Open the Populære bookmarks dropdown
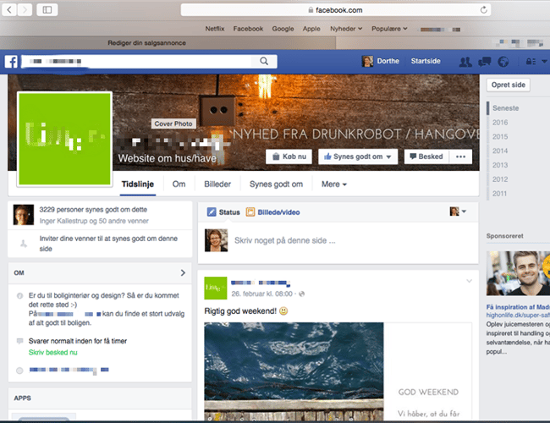This screenshot has width=550, height=423. pos(389,29)
